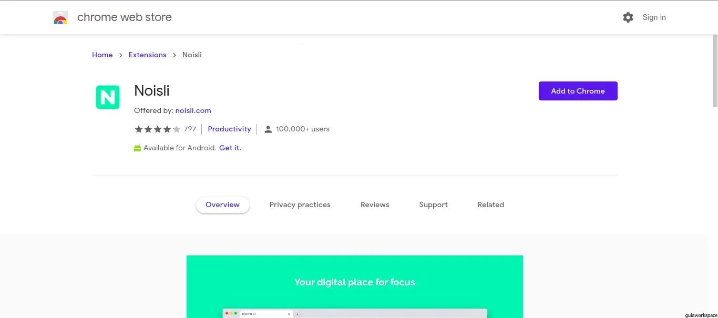Click the green Noisli N app icon
Image resolution: width=718 pixels, height=318 pixels.
(108, 97)
